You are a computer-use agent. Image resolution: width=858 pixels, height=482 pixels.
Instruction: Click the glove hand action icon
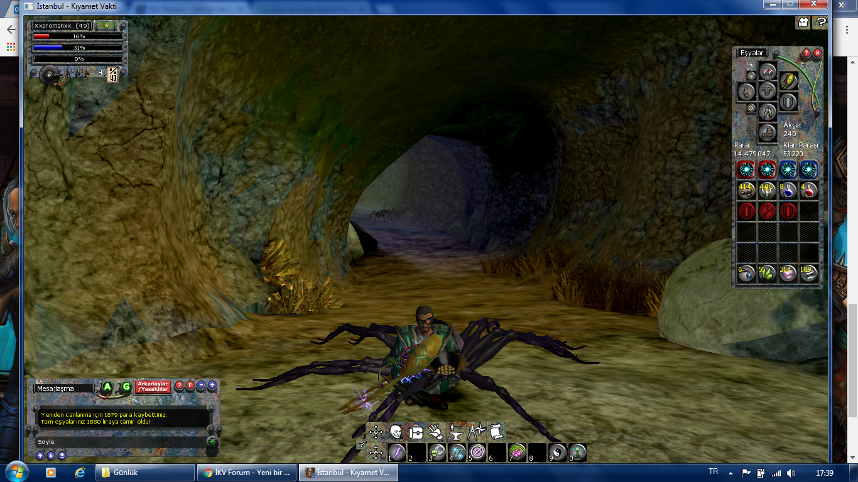(436, 432)
